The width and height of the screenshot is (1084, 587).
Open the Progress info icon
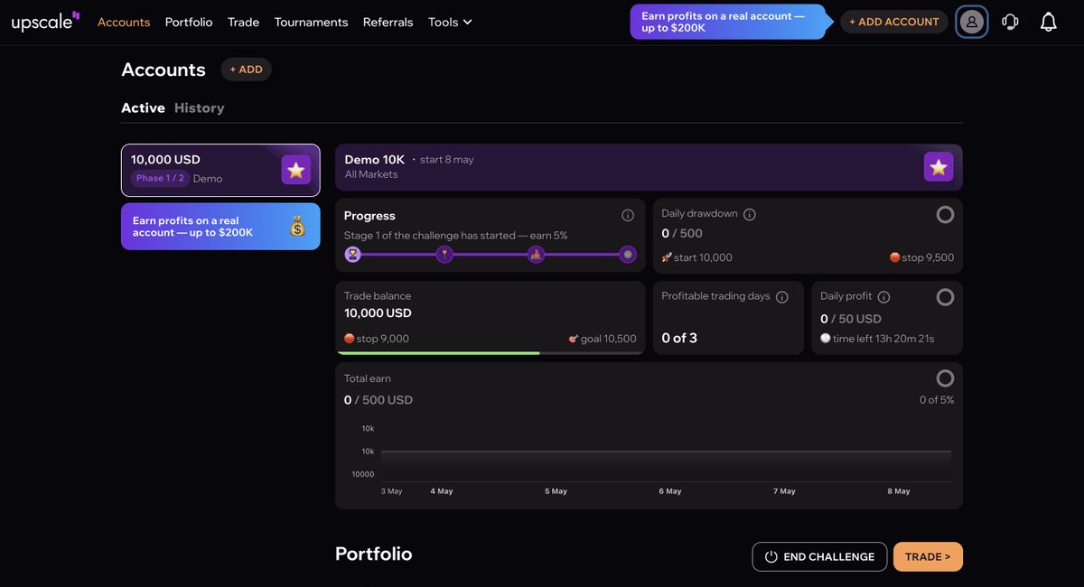click(x=628, y=216)
